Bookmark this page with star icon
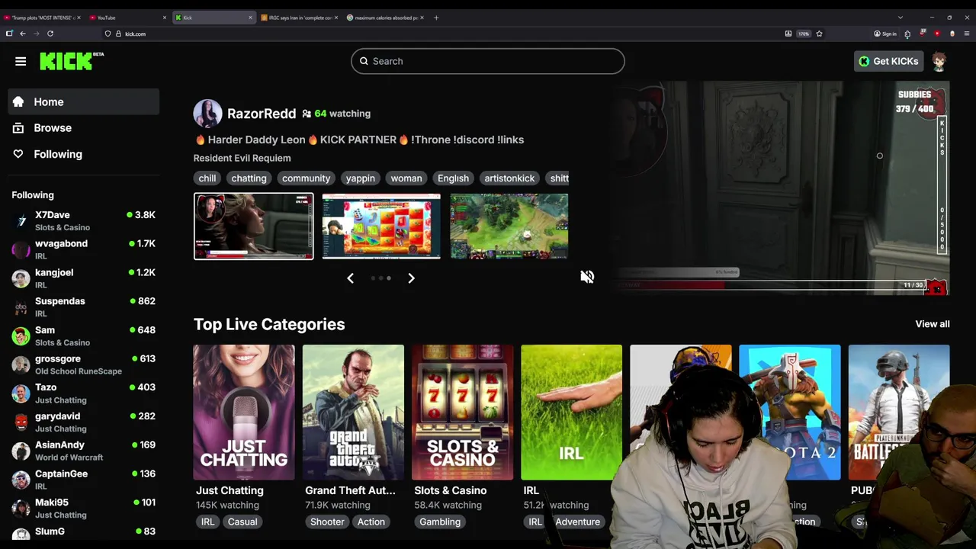The image size is (976, 549). click(819, 34)
